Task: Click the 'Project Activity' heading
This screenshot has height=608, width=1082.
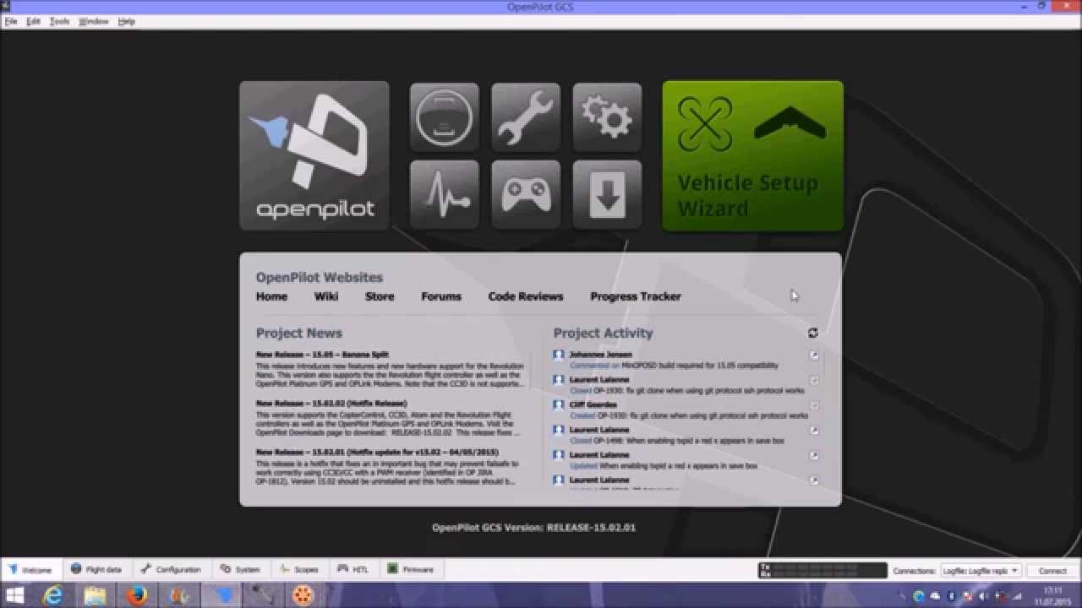Action: (x=604, y=334)
